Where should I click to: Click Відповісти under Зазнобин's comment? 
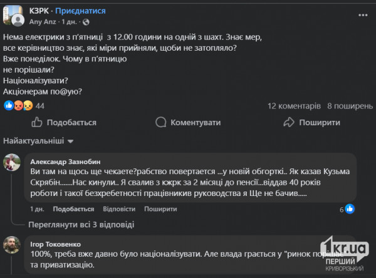pyautogui.click(x=119, y=209)
